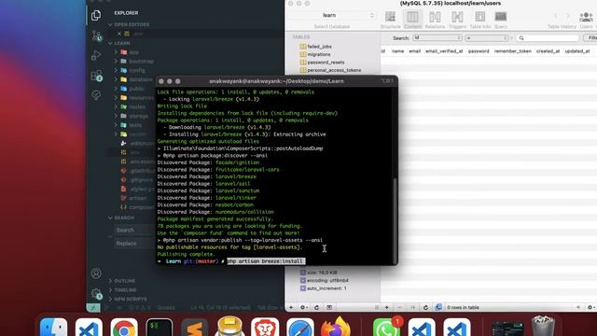Click the Filter button in Sequel Pro
The width and height of the screenshot is (597, 336).
pyautogui.click(x=590, y=37)
